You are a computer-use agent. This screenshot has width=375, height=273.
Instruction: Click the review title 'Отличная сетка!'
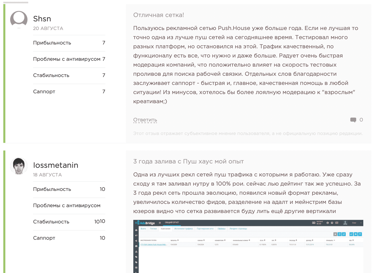coord(158,15)
